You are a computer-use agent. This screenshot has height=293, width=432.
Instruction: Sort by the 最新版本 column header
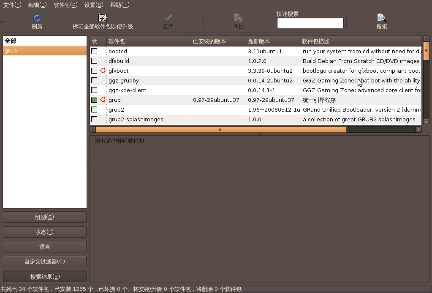pos(273,41)
